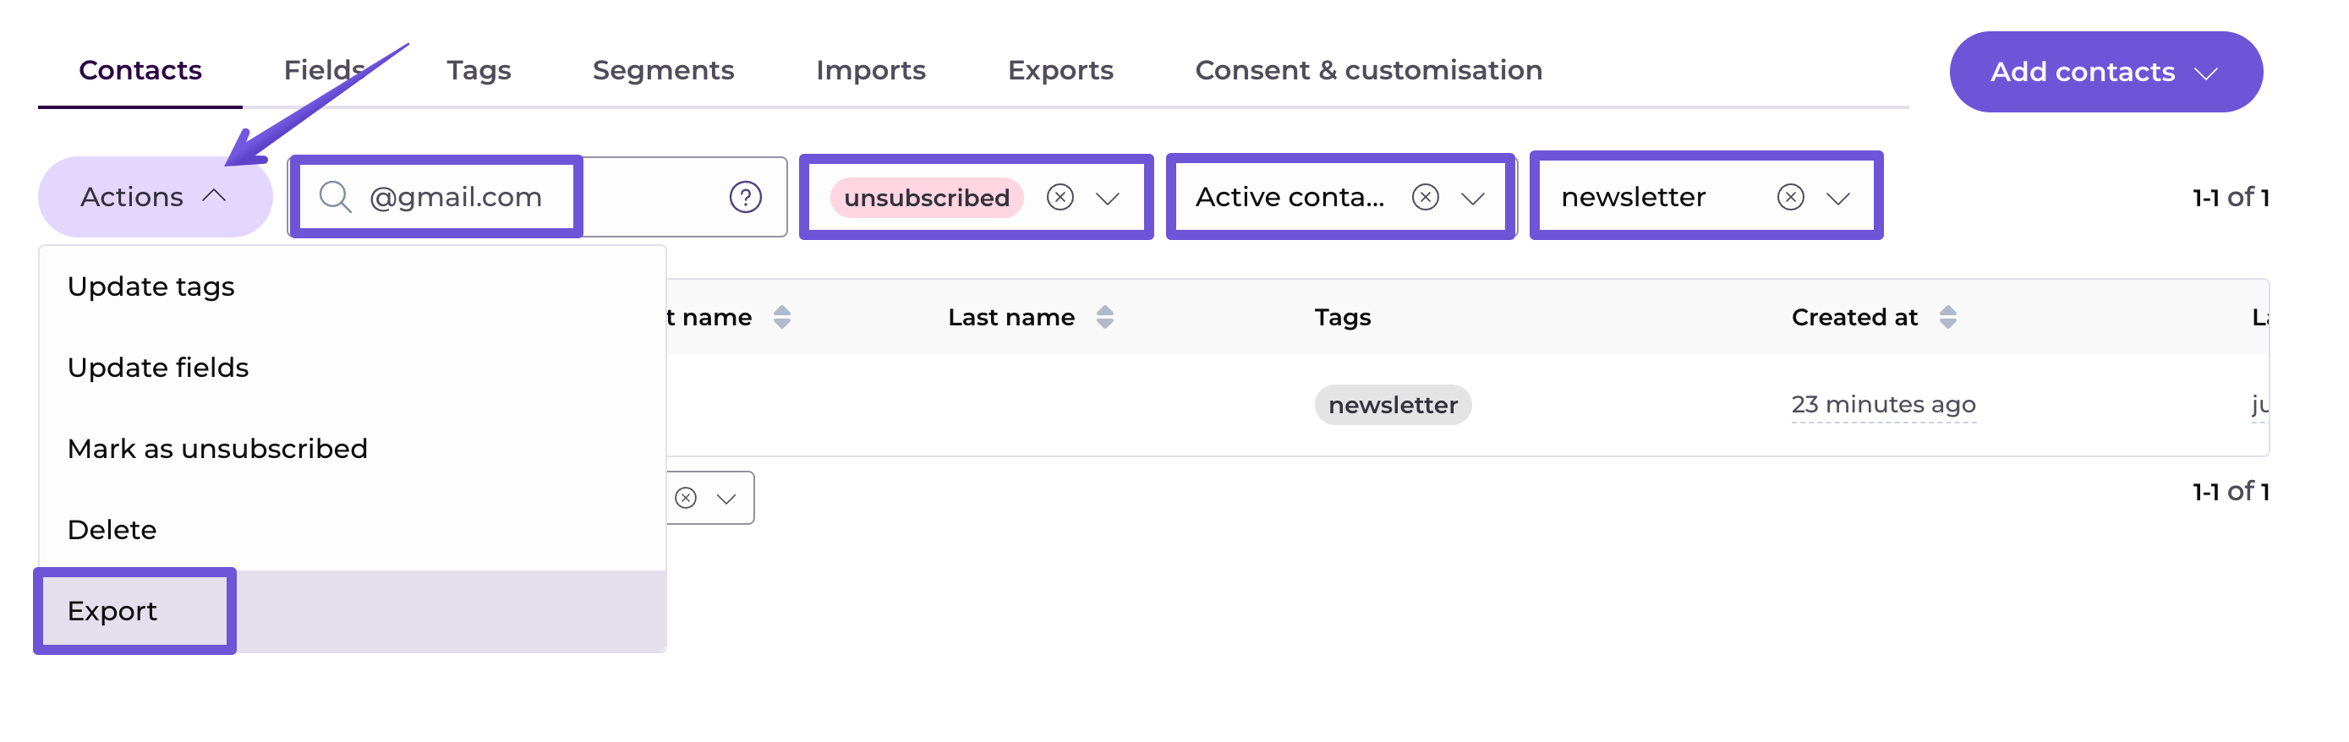Click the newsletter tag in the row
Screen dimensions: 2349x742
point(1392,405)
